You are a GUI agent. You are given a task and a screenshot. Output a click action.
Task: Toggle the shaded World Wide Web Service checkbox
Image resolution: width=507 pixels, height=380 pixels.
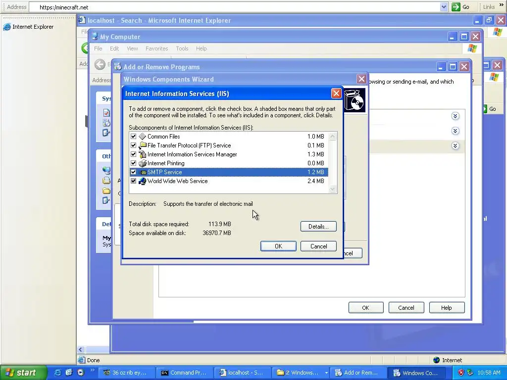(133, 181)
